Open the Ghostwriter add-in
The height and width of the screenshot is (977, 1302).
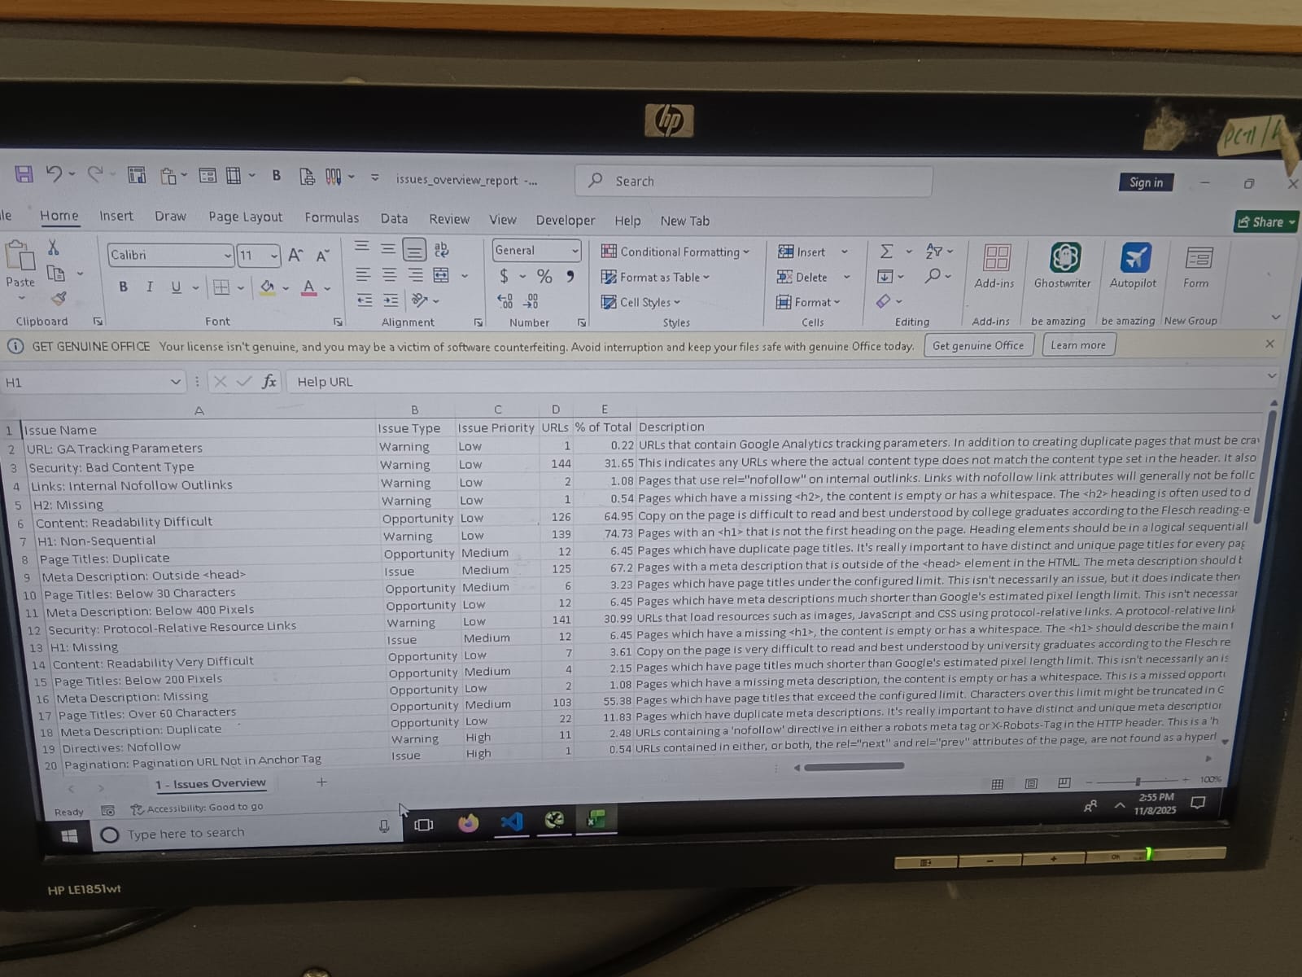coord(1063,266)
